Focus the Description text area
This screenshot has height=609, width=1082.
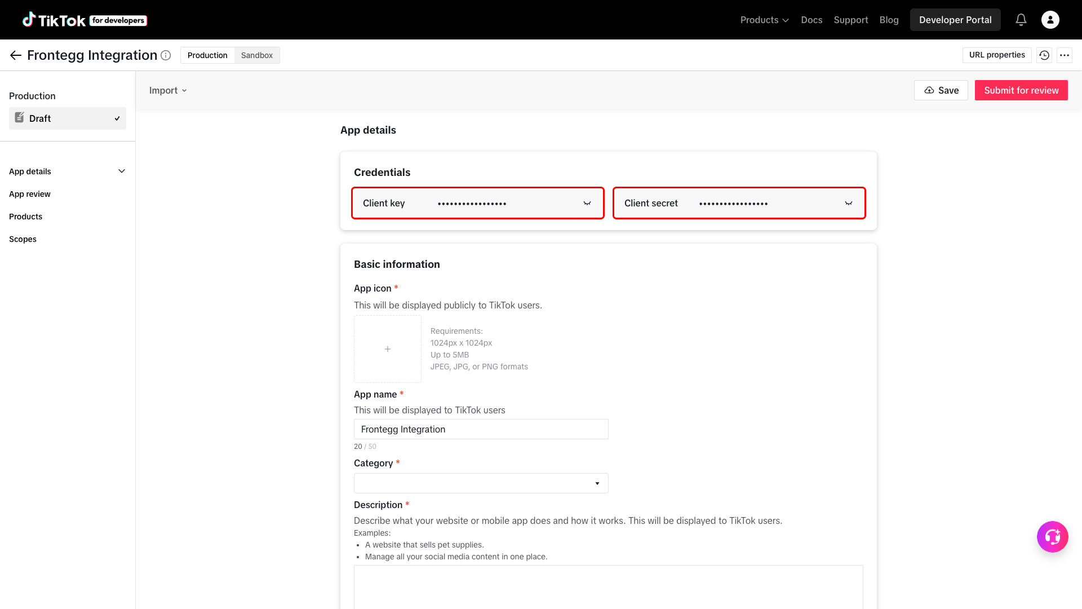point(609,587)
